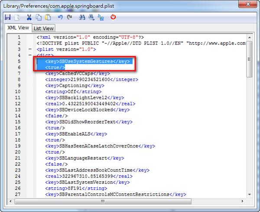The width and height of the screenshot is (260, 212).
Task: Click the horizontal scrollbar thumb
Action: tap(103, 201)
